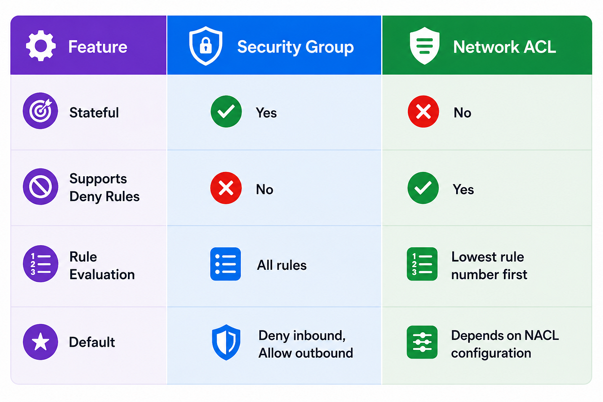This screenshot has width=603, height=402.
Task: Select the purple Stateful target icon
Action: tap(40, 111)
